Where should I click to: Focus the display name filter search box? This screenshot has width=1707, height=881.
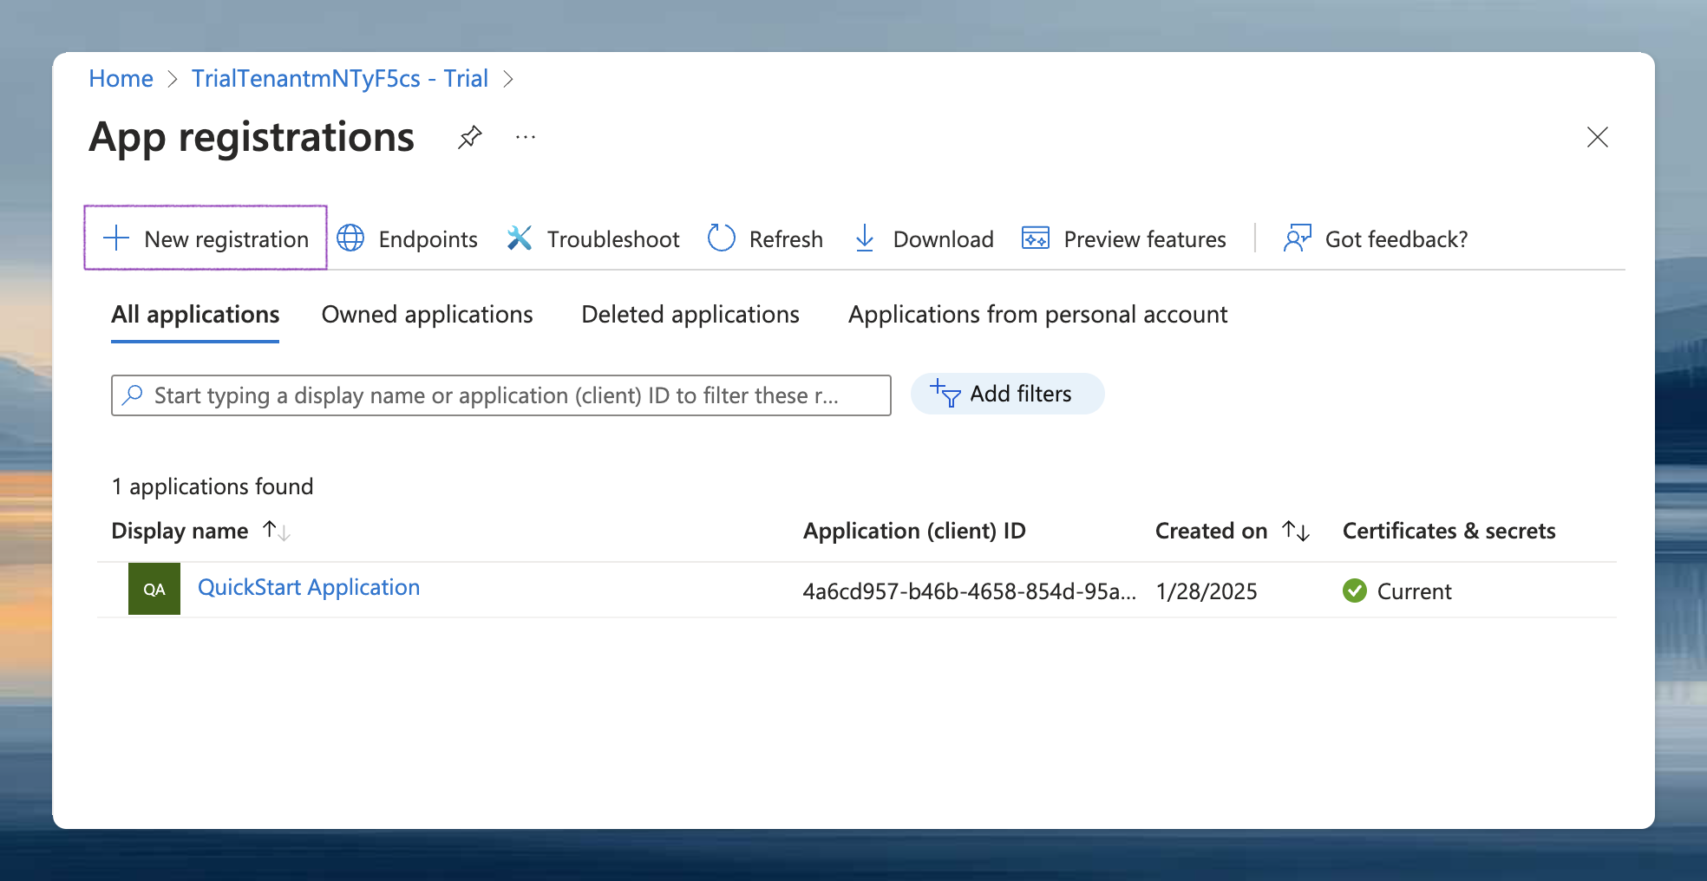501,395
